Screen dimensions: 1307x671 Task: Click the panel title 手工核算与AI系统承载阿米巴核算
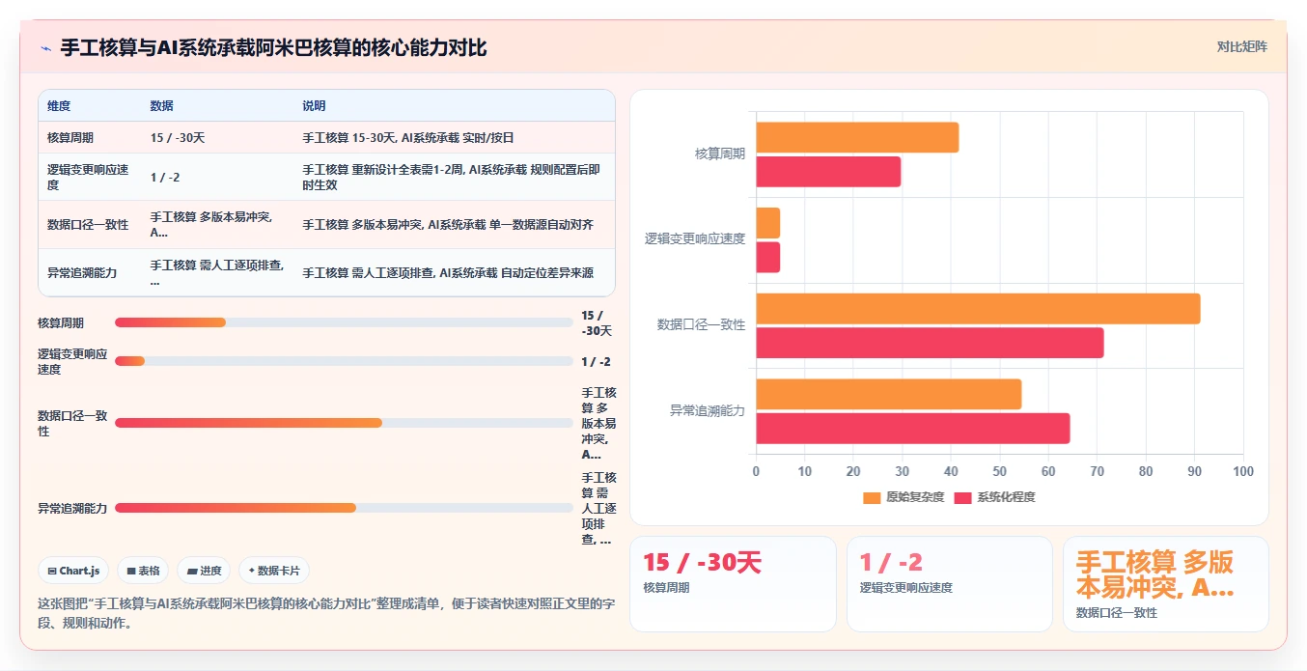coord(274,47)
